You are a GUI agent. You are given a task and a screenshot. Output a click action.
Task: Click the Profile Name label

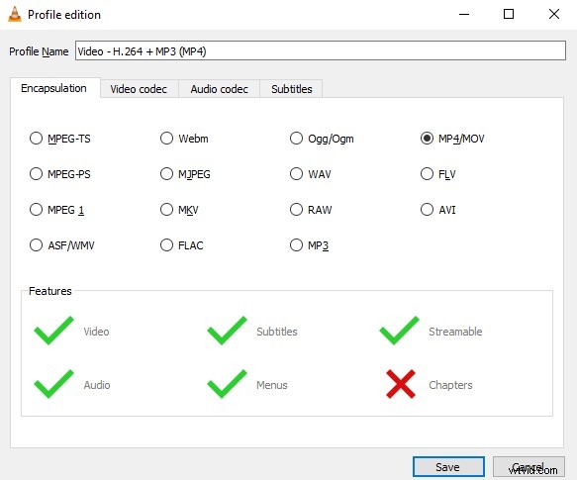39,51
